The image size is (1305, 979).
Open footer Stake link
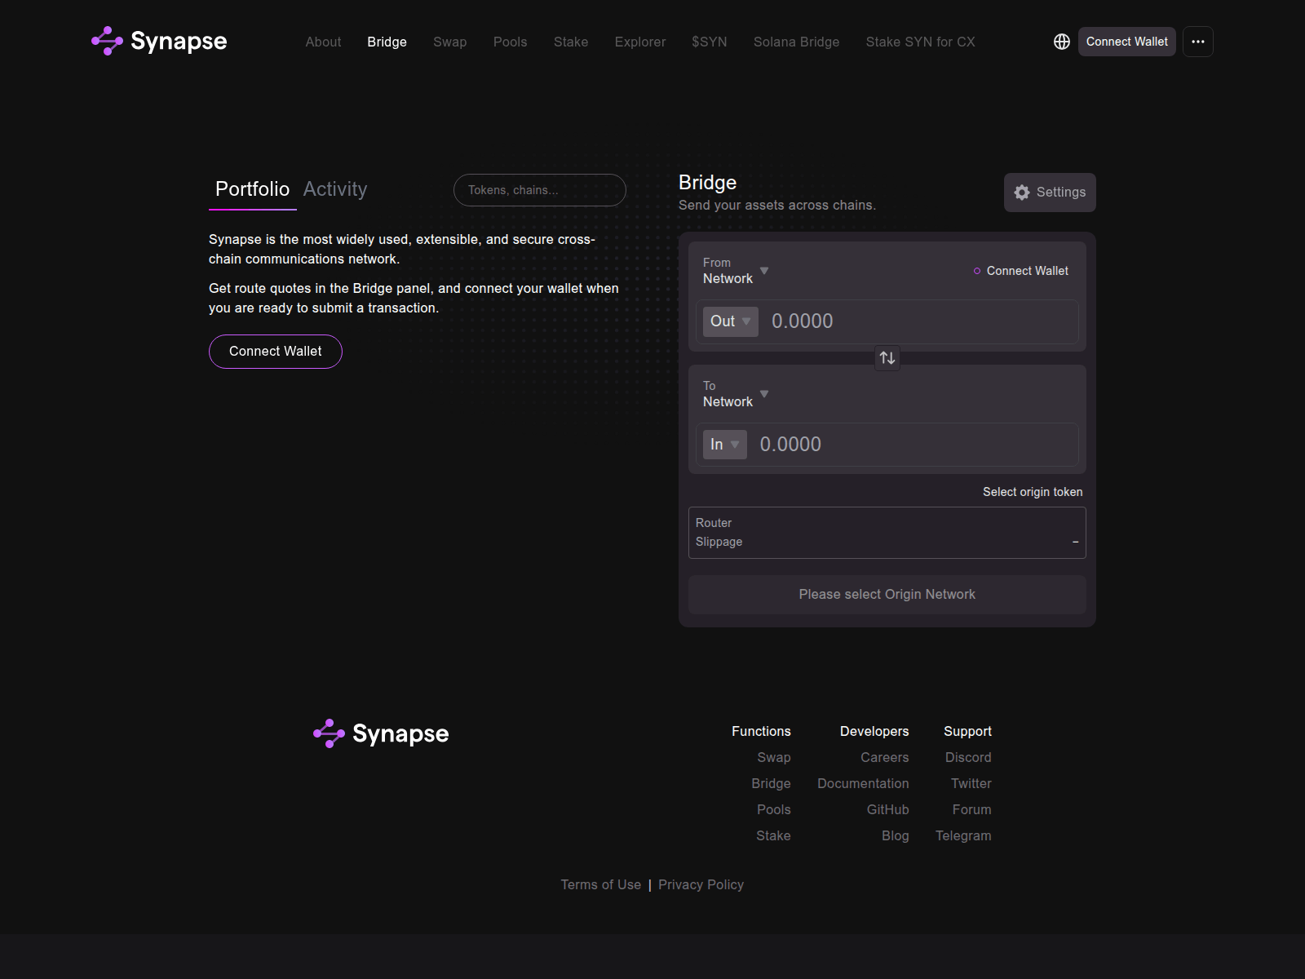pyautogui.click(x=773, y=836)
